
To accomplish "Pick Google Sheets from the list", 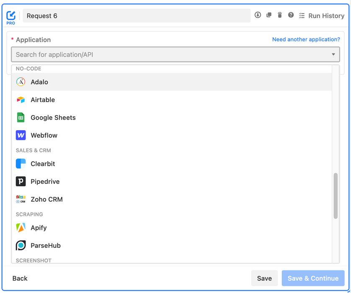I will (x=171, y=118).
